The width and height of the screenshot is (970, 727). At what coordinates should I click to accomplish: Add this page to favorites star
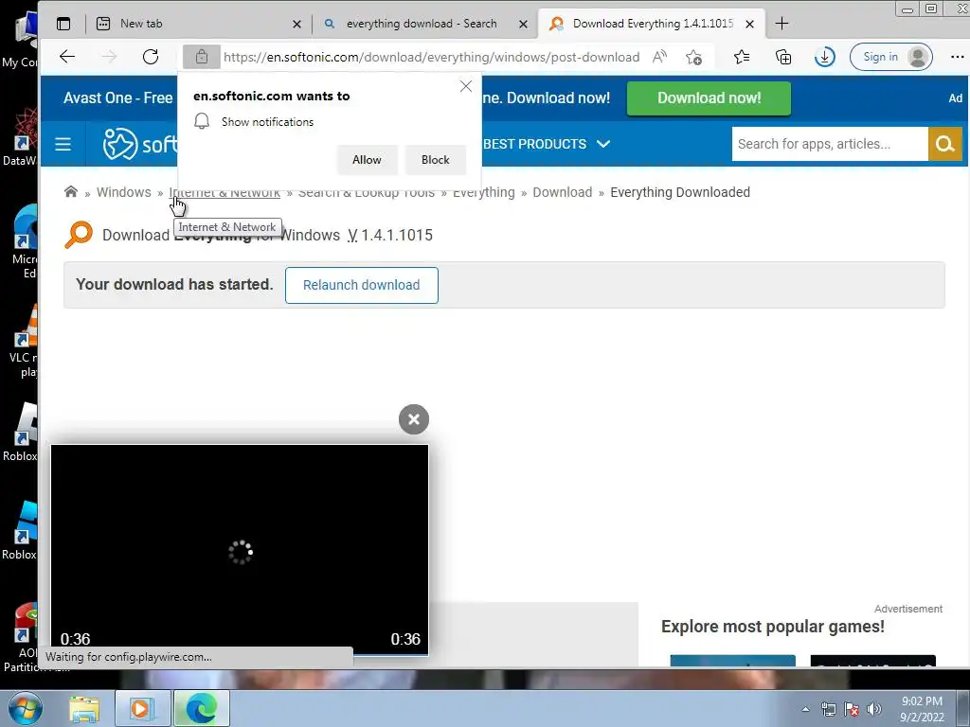coord(693,57)
